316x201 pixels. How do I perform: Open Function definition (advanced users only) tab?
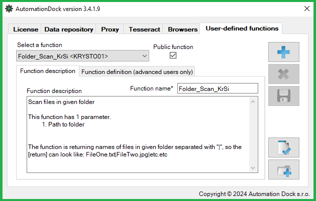137,72
